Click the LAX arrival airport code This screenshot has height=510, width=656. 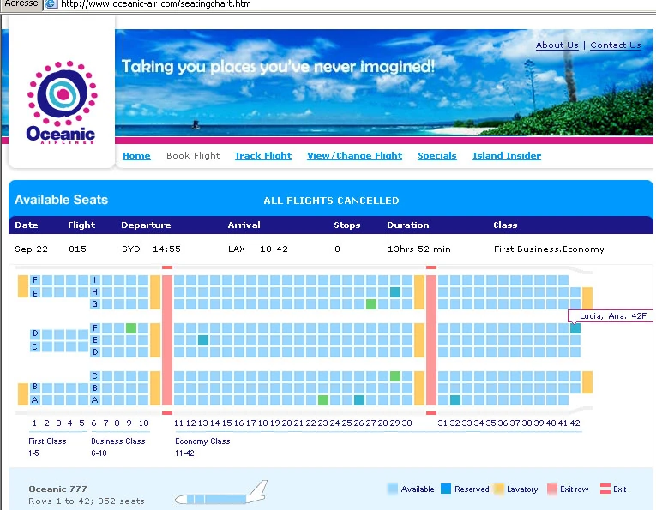(237, 249)
